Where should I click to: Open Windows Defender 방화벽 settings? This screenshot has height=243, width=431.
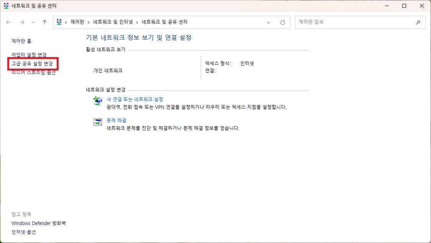[x=38, y=223]
